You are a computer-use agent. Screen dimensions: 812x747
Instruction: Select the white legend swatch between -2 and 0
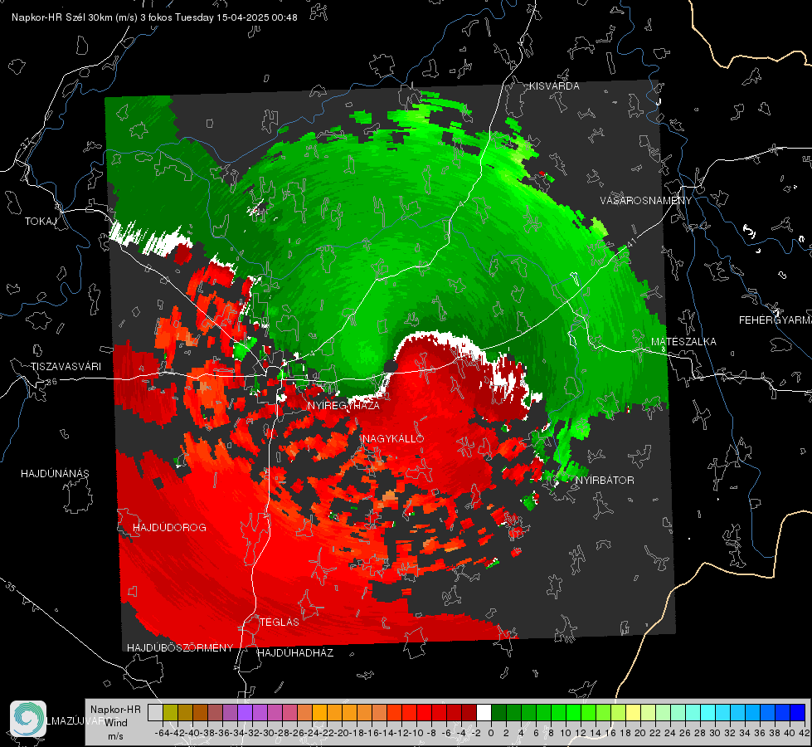coord(484,713)
